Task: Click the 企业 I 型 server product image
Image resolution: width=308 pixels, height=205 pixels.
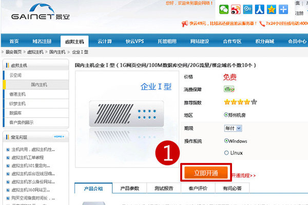Action: pyautogui.click(x=127, y=119)
